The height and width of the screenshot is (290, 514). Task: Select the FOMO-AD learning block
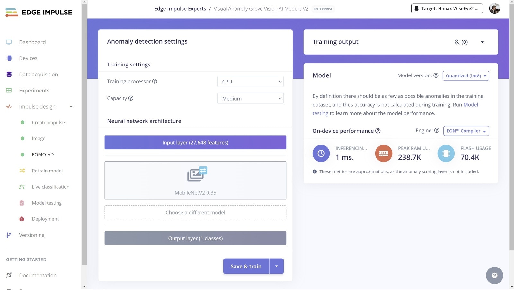(x=43, y=154)
